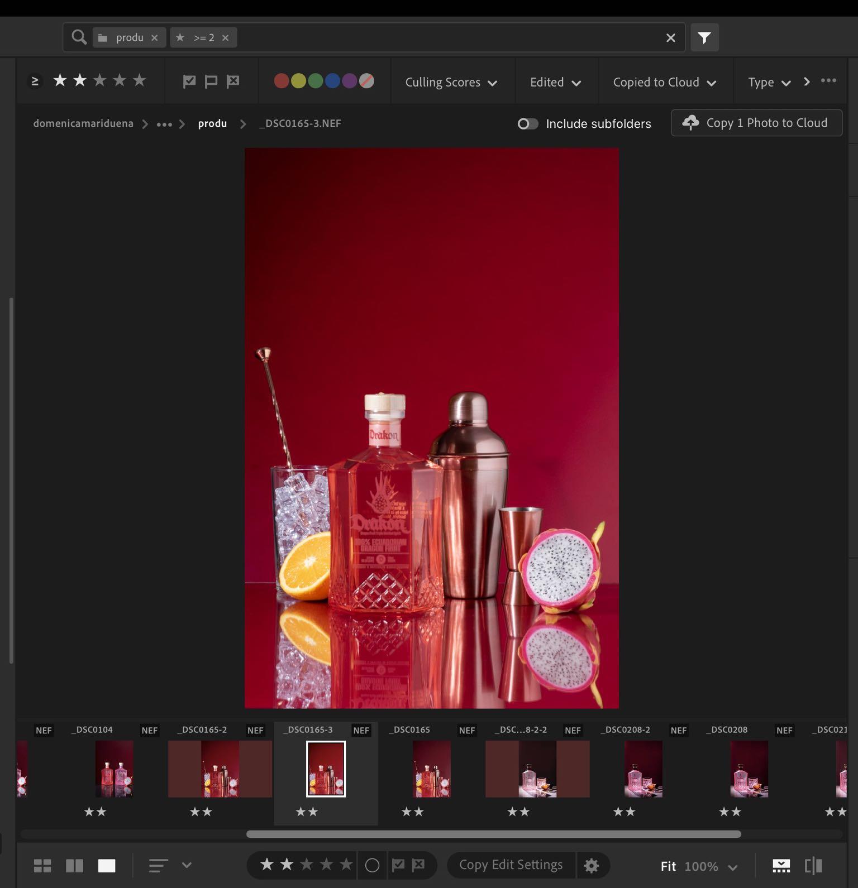The height and width of the screenshot is (888, 858).
Task: Open copy settings gear options
Action: [592, 865]
